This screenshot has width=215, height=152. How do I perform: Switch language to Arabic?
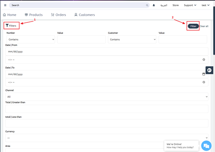(164, 5)
